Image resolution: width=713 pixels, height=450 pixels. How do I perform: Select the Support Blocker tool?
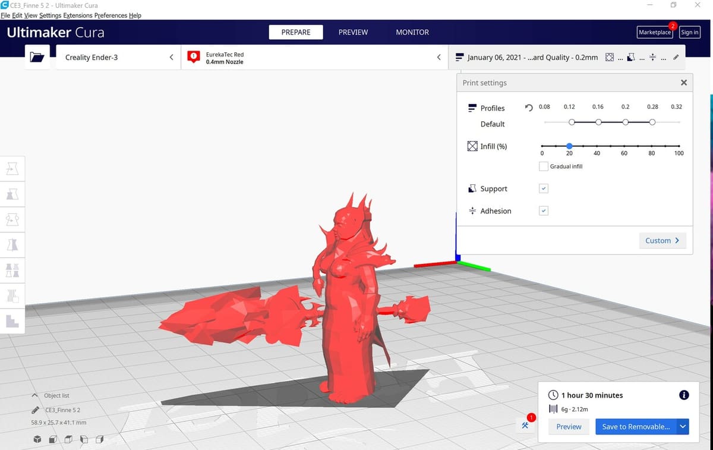tap(12, 295)
